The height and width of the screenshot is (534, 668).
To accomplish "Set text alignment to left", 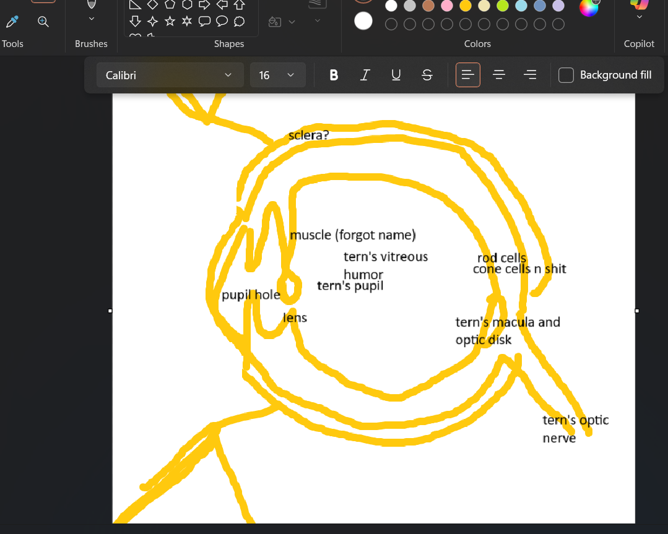I will (x=468, y=75).
